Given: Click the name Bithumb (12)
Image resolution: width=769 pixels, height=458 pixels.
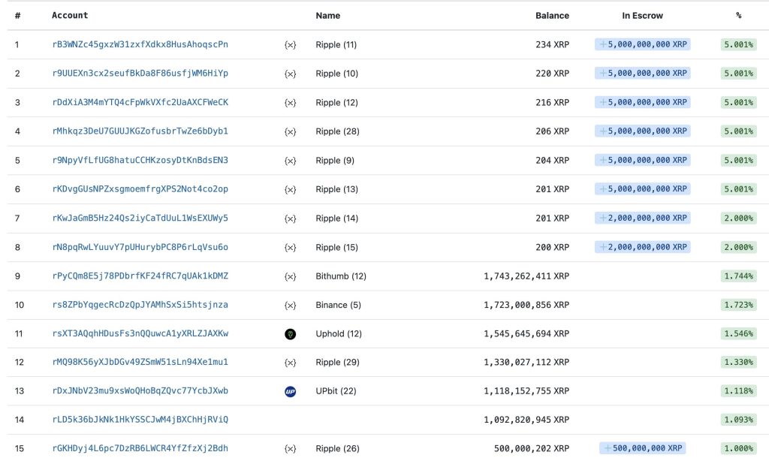Looking at the screenshot, I should [x=341, y=276].
